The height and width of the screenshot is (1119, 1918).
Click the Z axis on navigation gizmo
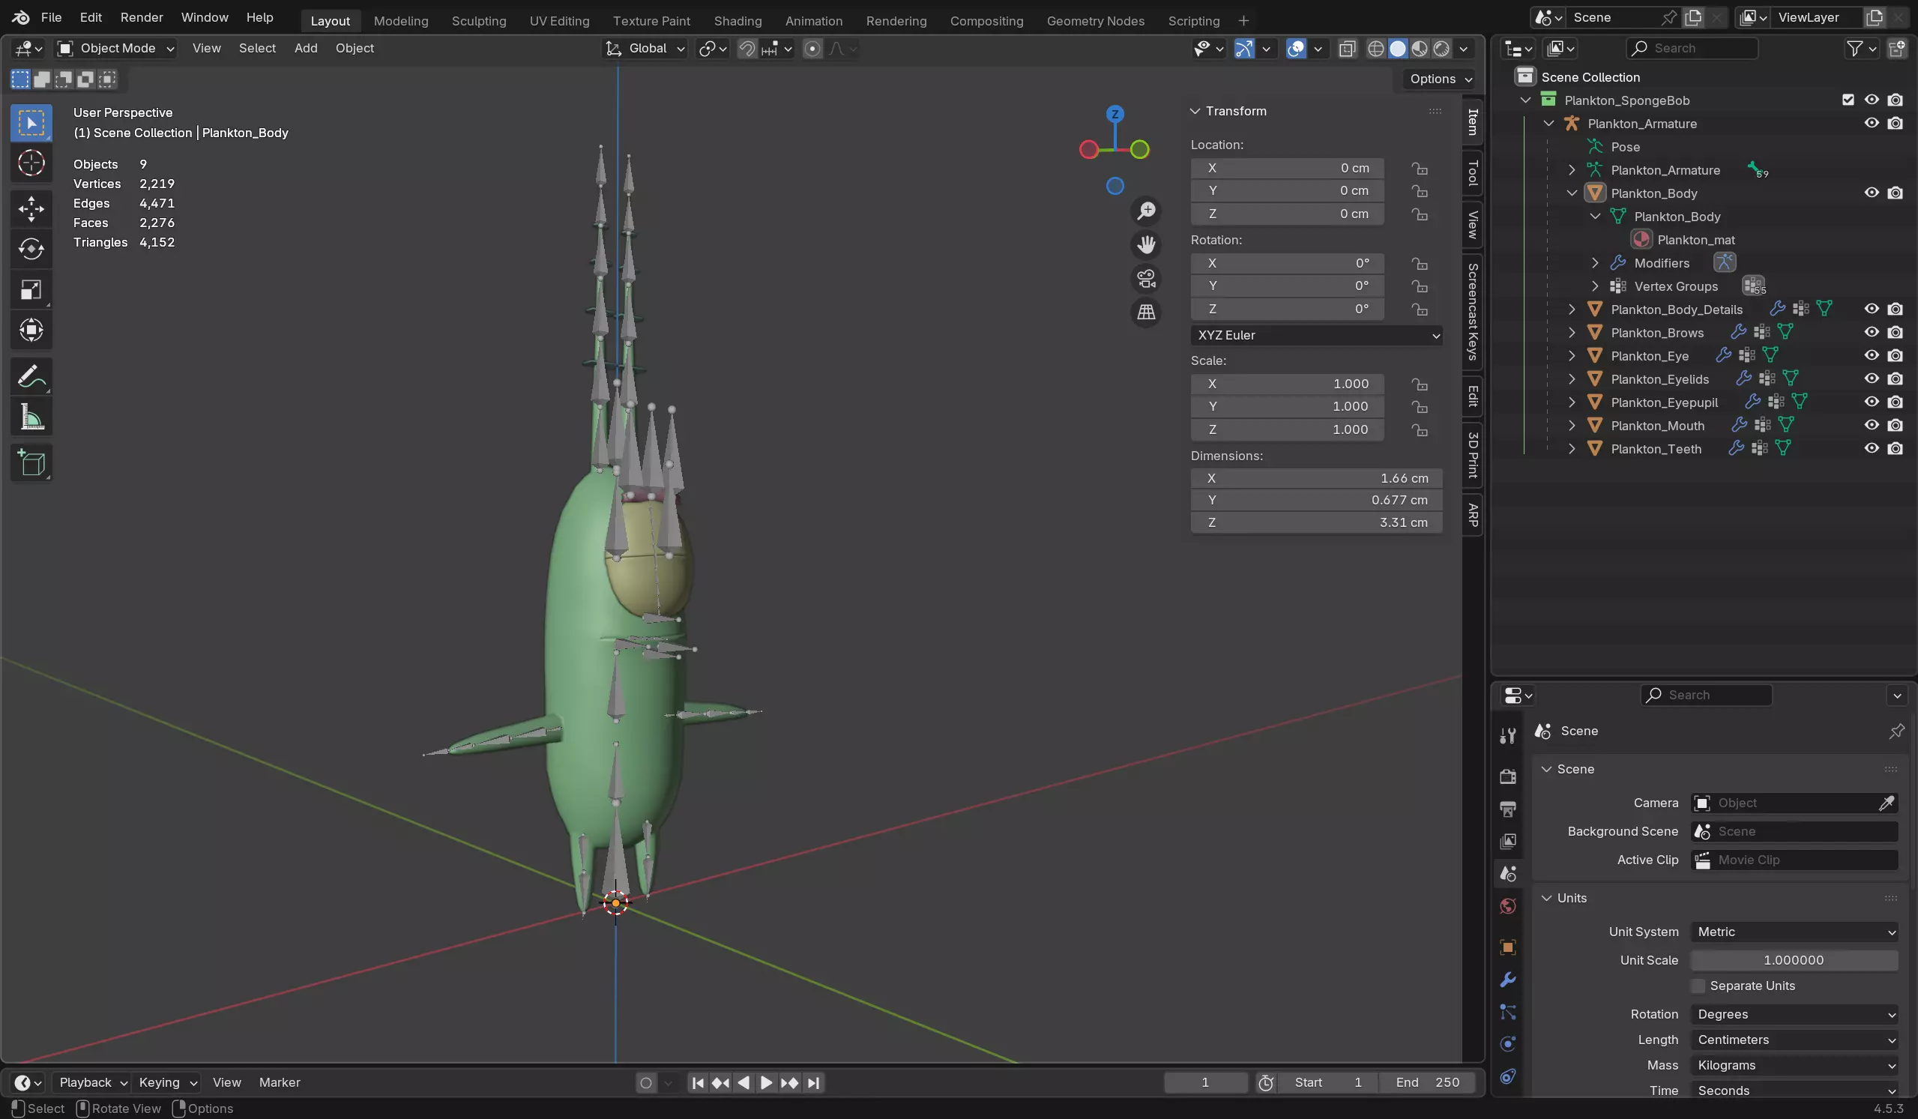pyautogui.click(x=1115, y=114)
